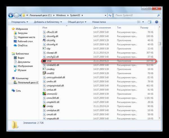The image size is (169, 138).
Task: Open Загрузки in the navigation pane
Action: 21,33
